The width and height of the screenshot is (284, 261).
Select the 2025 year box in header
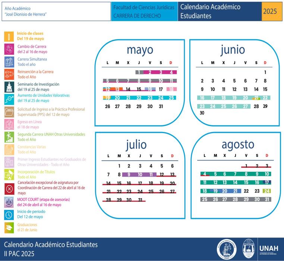pos(272,12)
